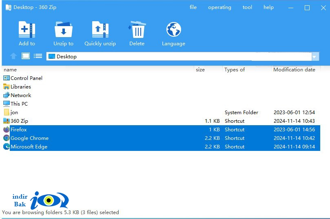Viewport: 330px width, 219px height.
Task: Maximize the 360 Zip window
Action: (307, 8)
